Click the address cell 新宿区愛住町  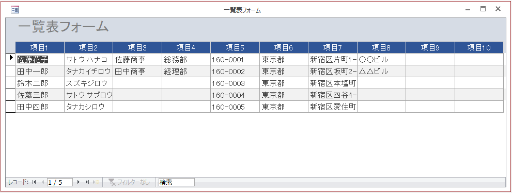(332, 107)
